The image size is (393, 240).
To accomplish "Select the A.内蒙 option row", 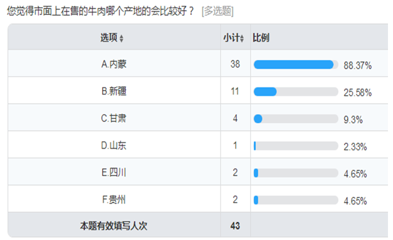I will coord(198,63).
